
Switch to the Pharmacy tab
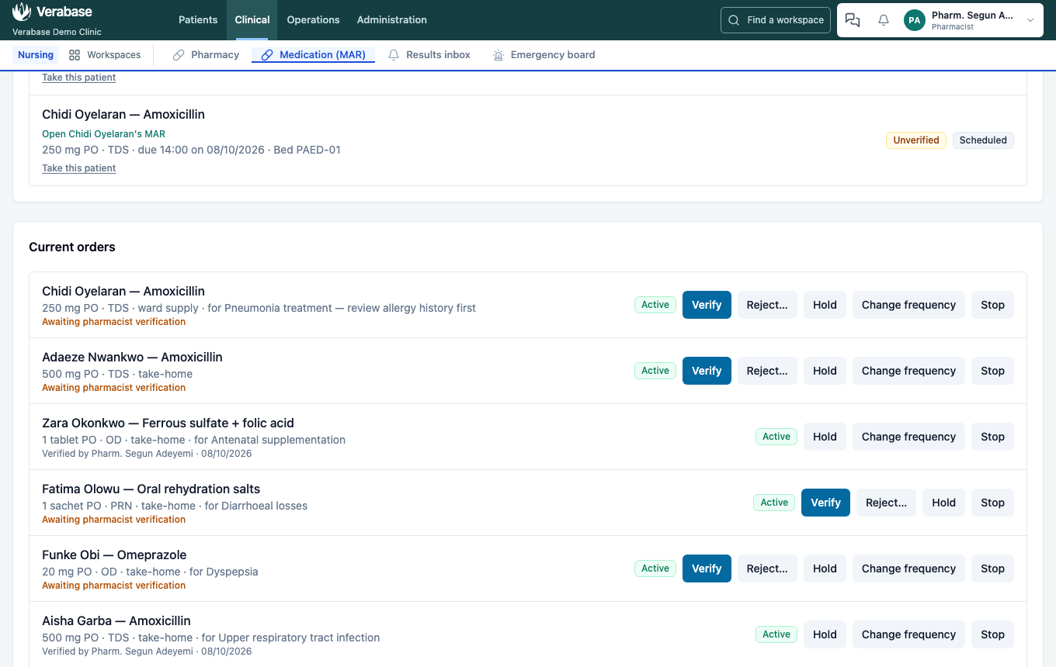pyautogui.click(x=206, y=55)
